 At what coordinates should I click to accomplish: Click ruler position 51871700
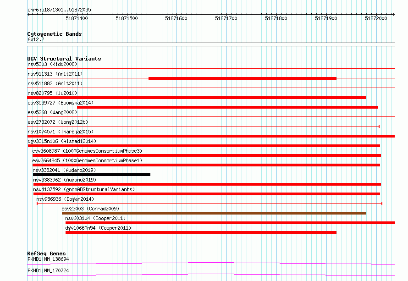click(x=226, y=18)
